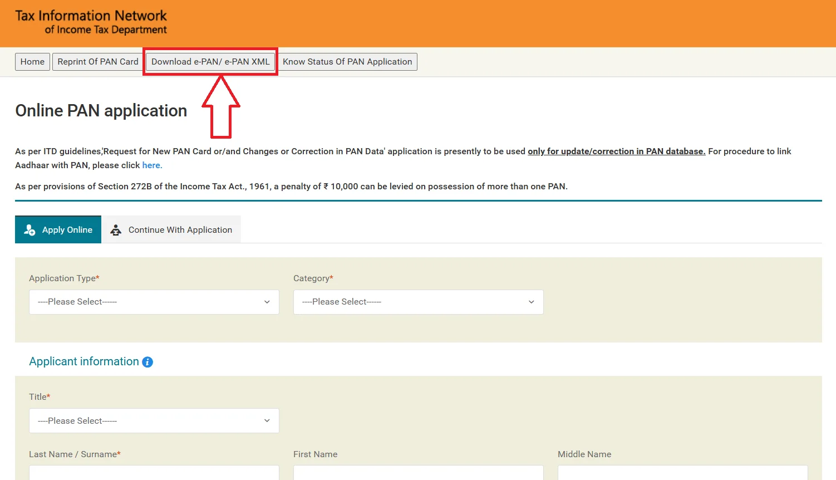The image size is (836, 480).
Task: Click the info icon beside Applicant information
Action: click(x=147, y=362)
